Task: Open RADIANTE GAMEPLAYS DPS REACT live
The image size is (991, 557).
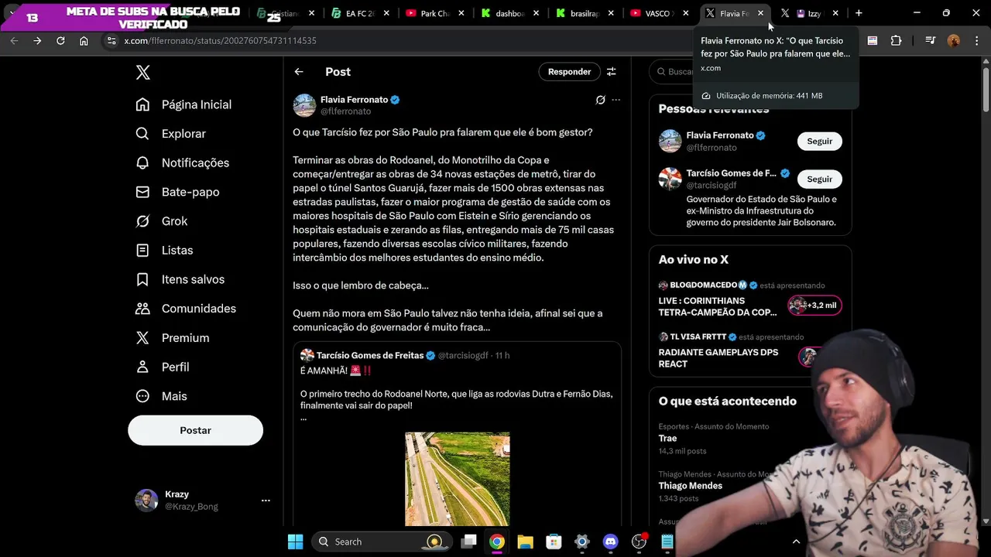Action: (728, 351)
